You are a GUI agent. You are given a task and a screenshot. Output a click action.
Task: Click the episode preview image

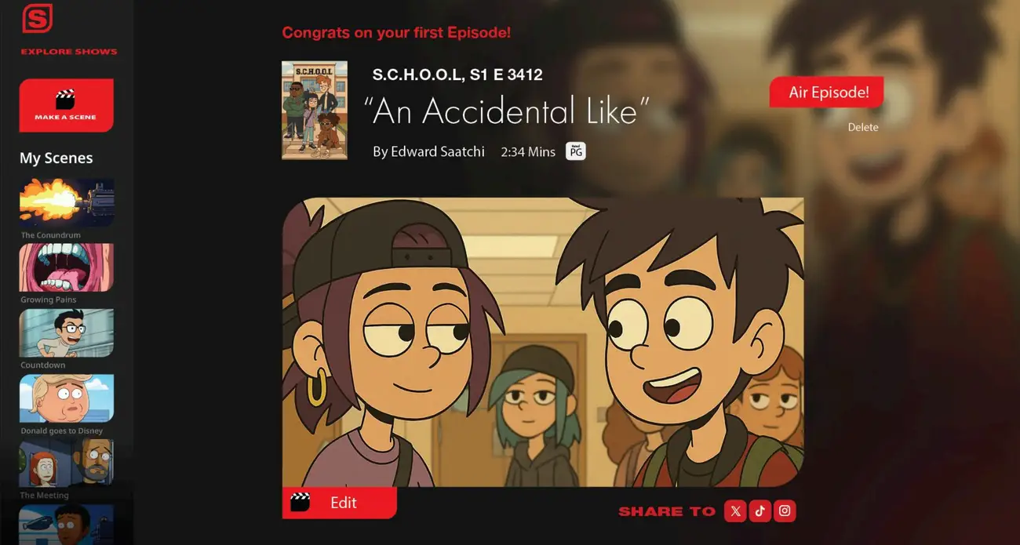coord(543,342)
